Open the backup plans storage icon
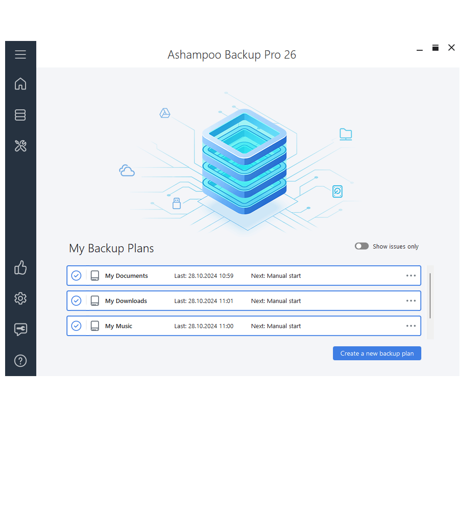Viewport: 465px width, 512px height. (20, 115)
